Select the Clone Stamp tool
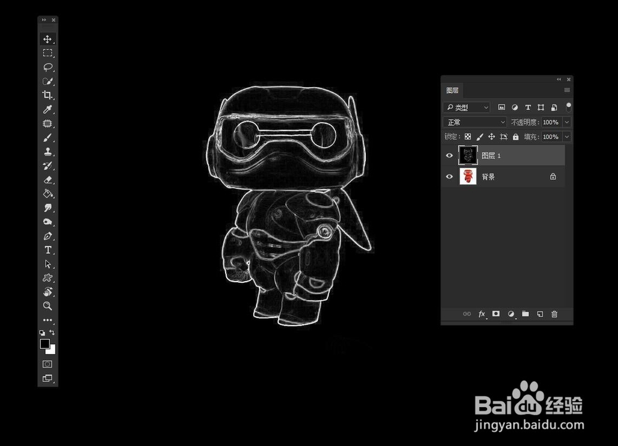The width and height of the screenshot is (618, 446). pyautogui.click(x=48, y=152)
